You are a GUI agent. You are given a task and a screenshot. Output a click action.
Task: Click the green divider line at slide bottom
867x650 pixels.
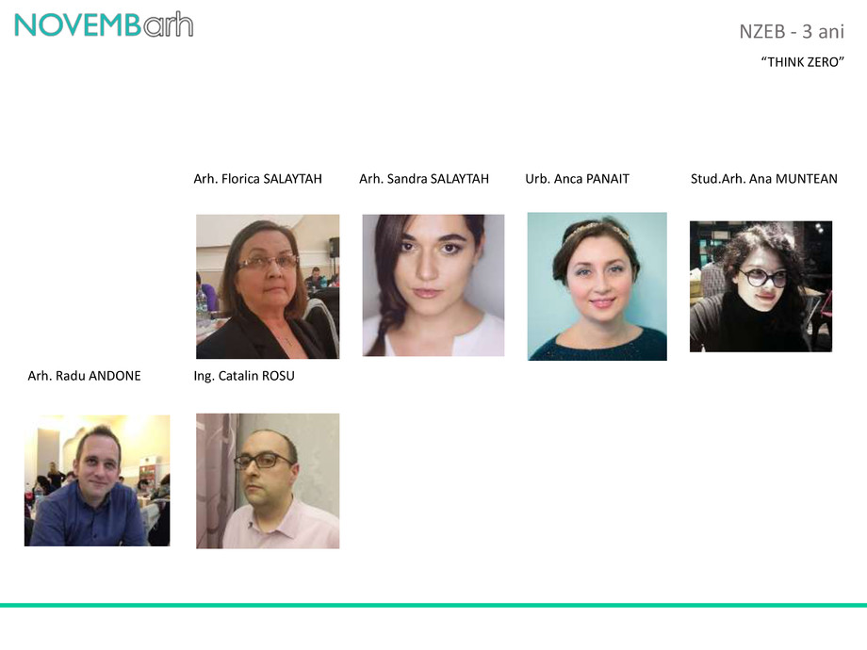click(433, 605)
